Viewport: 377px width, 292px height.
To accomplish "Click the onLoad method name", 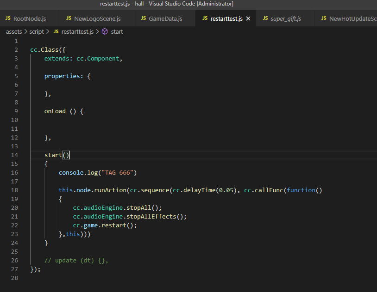I will (55, 111).
